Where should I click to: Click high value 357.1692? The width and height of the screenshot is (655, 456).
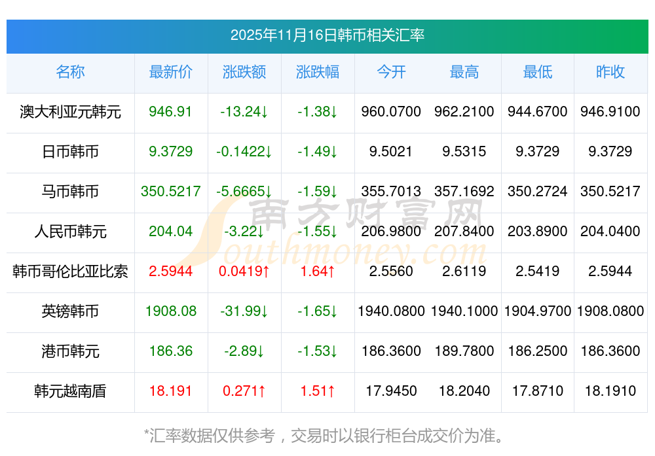pos(464,192)
